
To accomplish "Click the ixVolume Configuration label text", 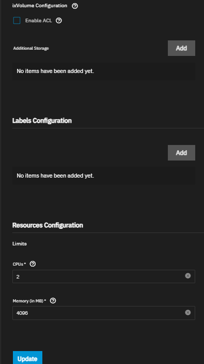I will coord(40,6).
